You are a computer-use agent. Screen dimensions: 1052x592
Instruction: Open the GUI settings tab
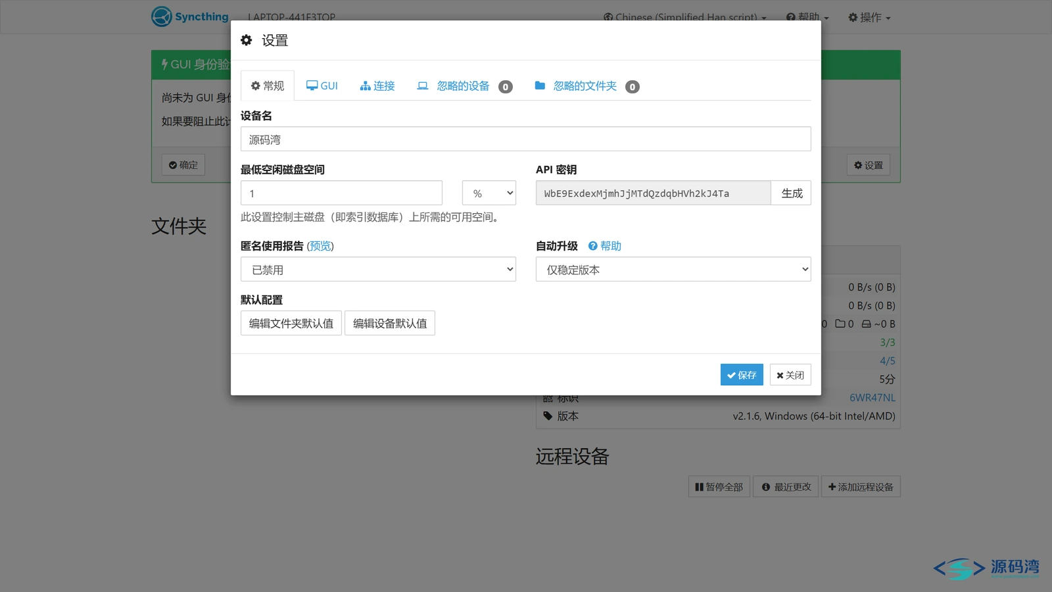point(322,86)
